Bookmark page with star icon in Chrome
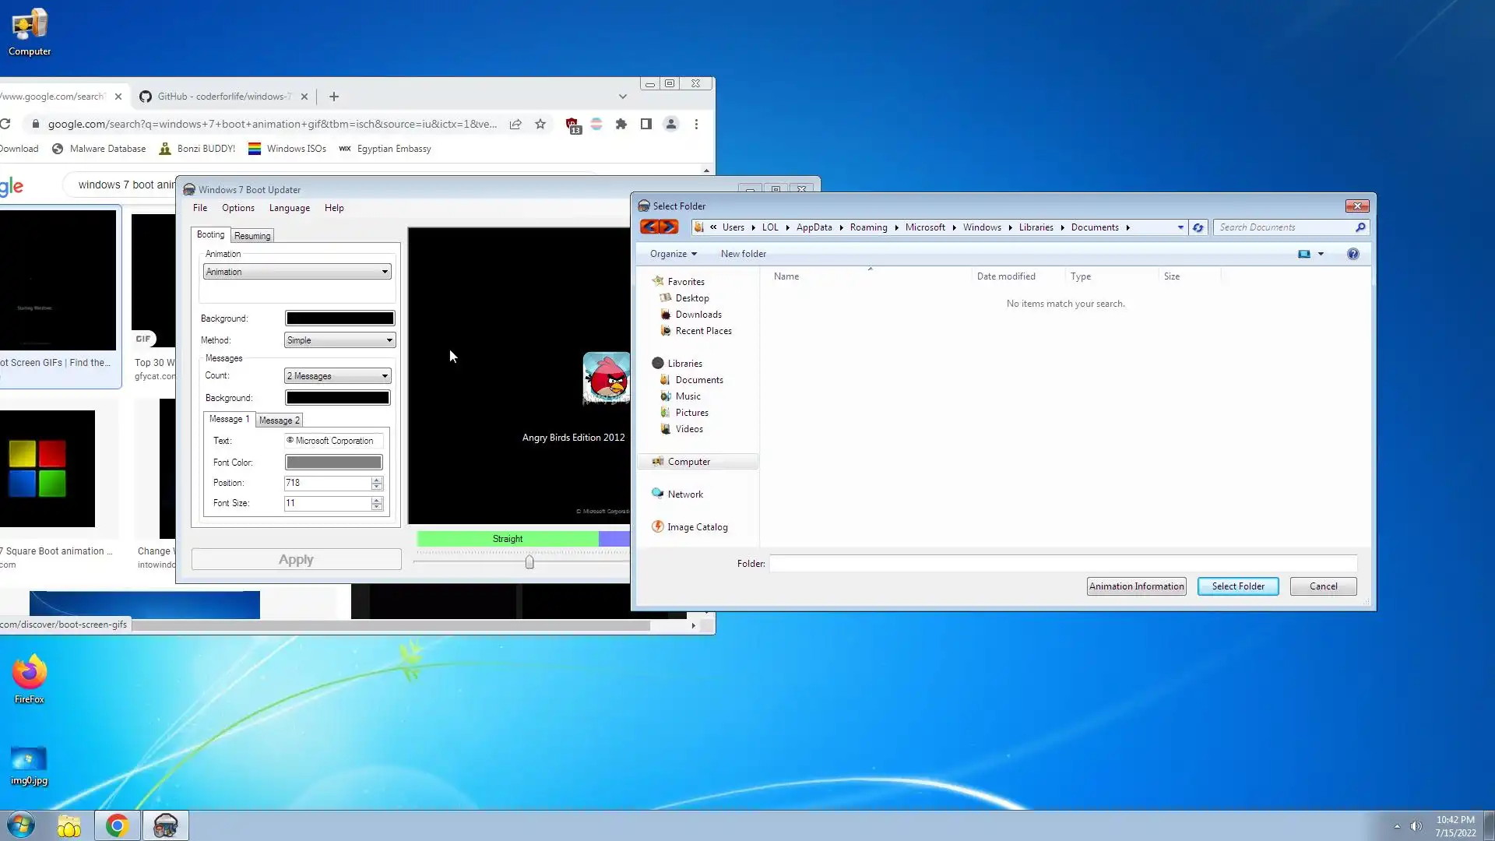Screen dimensions: 1495x841 point(540,124)
